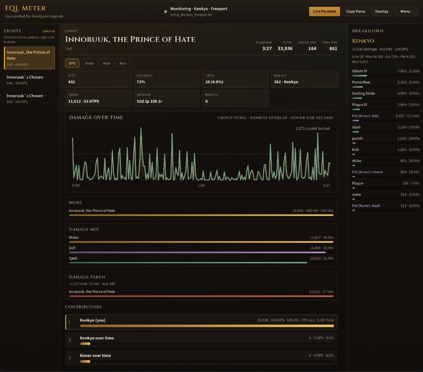Click the Defense 52d 2p 10b 1r card
This screenshot has width=423, height=372.
[167, 98]
